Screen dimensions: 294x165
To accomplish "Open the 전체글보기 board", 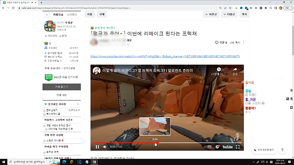I will tap(52, 110).
